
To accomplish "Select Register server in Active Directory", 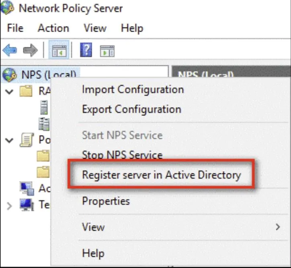I will [162, 175].
